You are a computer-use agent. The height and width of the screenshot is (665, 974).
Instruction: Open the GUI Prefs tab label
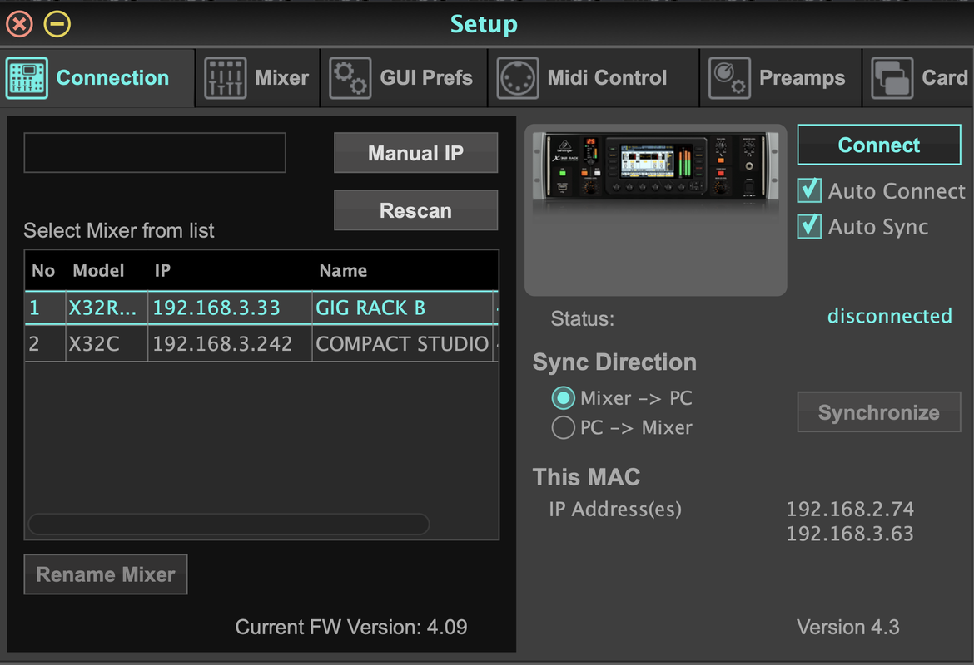click(x=426, y=77)
